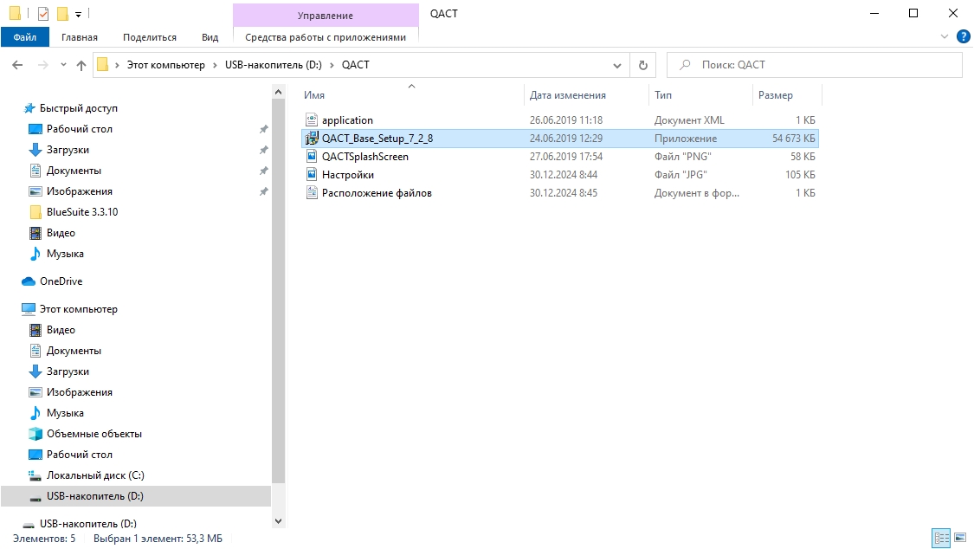Switch to details list view
The height and width of the screenshot is (549, 974).
coord(941,539)
